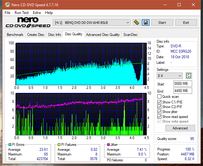Click the Nero CD-DVD Speed title icon
This screenshot has width=203, height=166.
click(x=7, y=5)
